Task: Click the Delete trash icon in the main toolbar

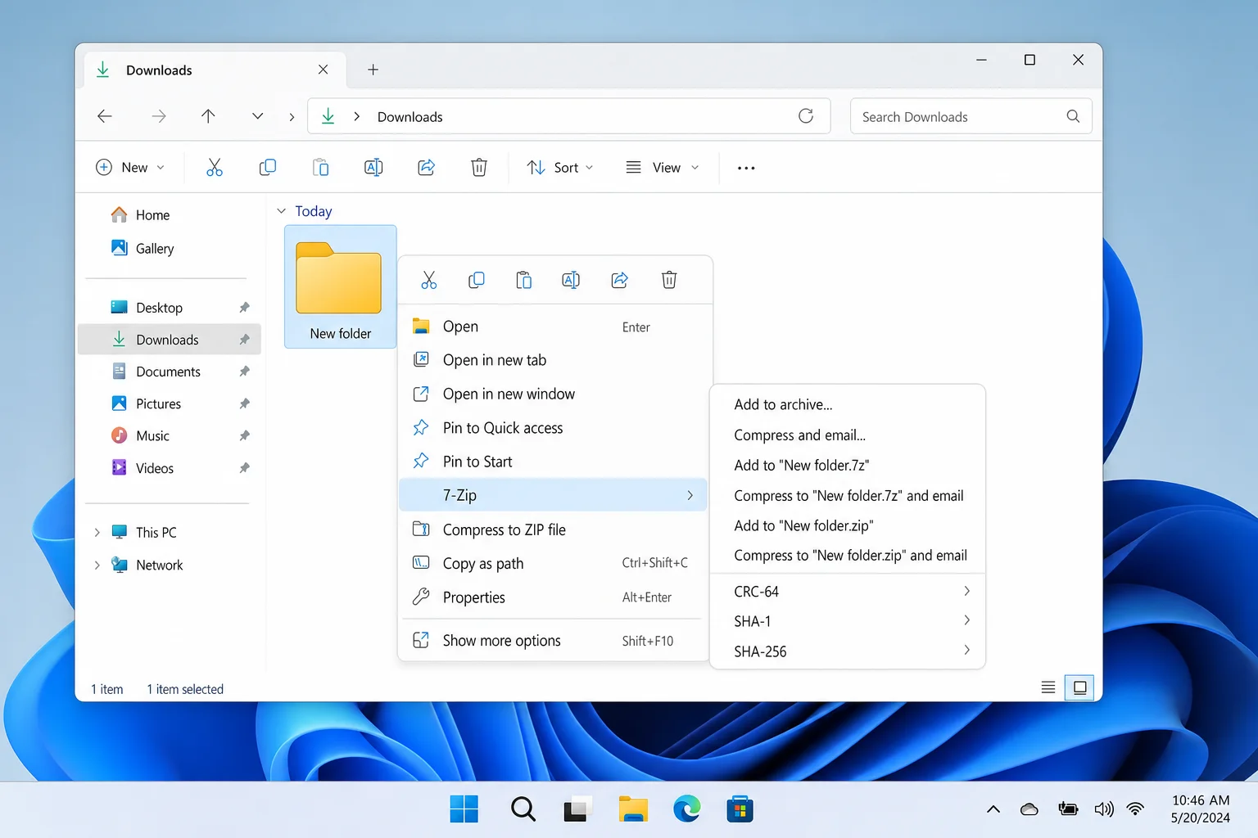Action: [479, 168]
